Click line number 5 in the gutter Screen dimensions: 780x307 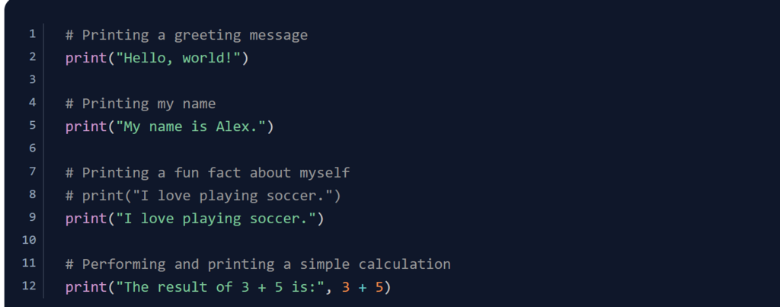click(32, 126)
